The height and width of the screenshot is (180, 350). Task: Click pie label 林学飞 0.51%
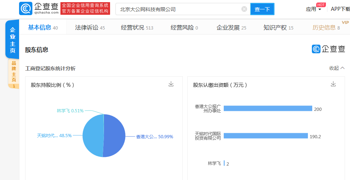[70, 111]
